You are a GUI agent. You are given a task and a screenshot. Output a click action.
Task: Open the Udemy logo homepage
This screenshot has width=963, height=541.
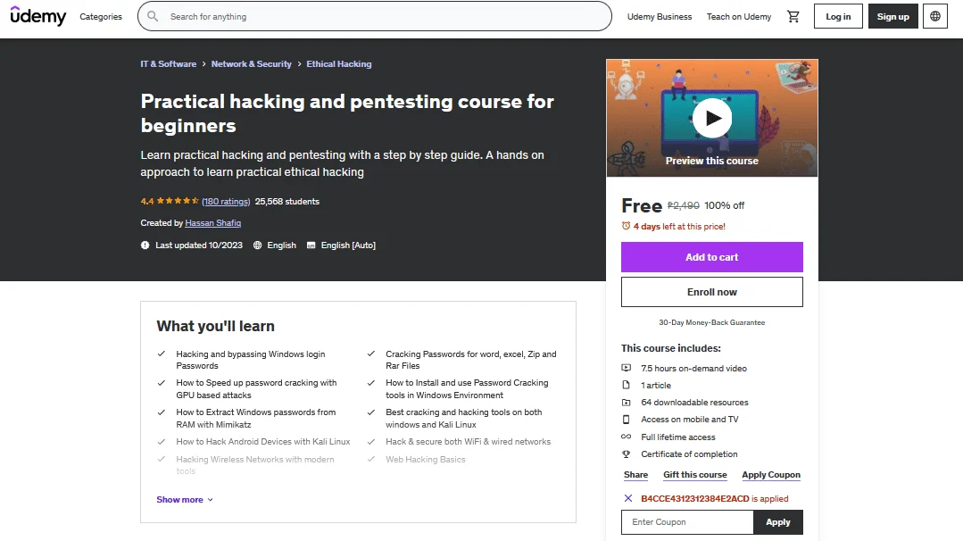click(38, 16)
